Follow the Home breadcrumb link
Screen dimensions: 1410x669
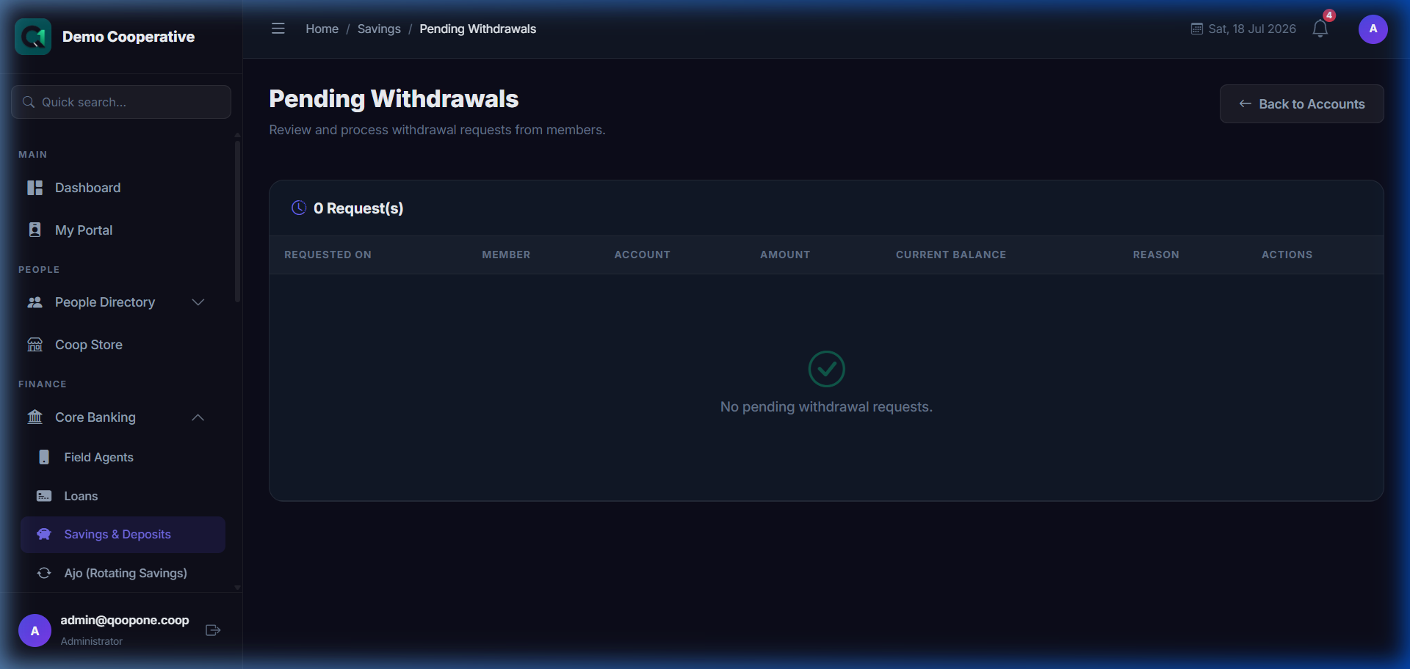point(322,29)
